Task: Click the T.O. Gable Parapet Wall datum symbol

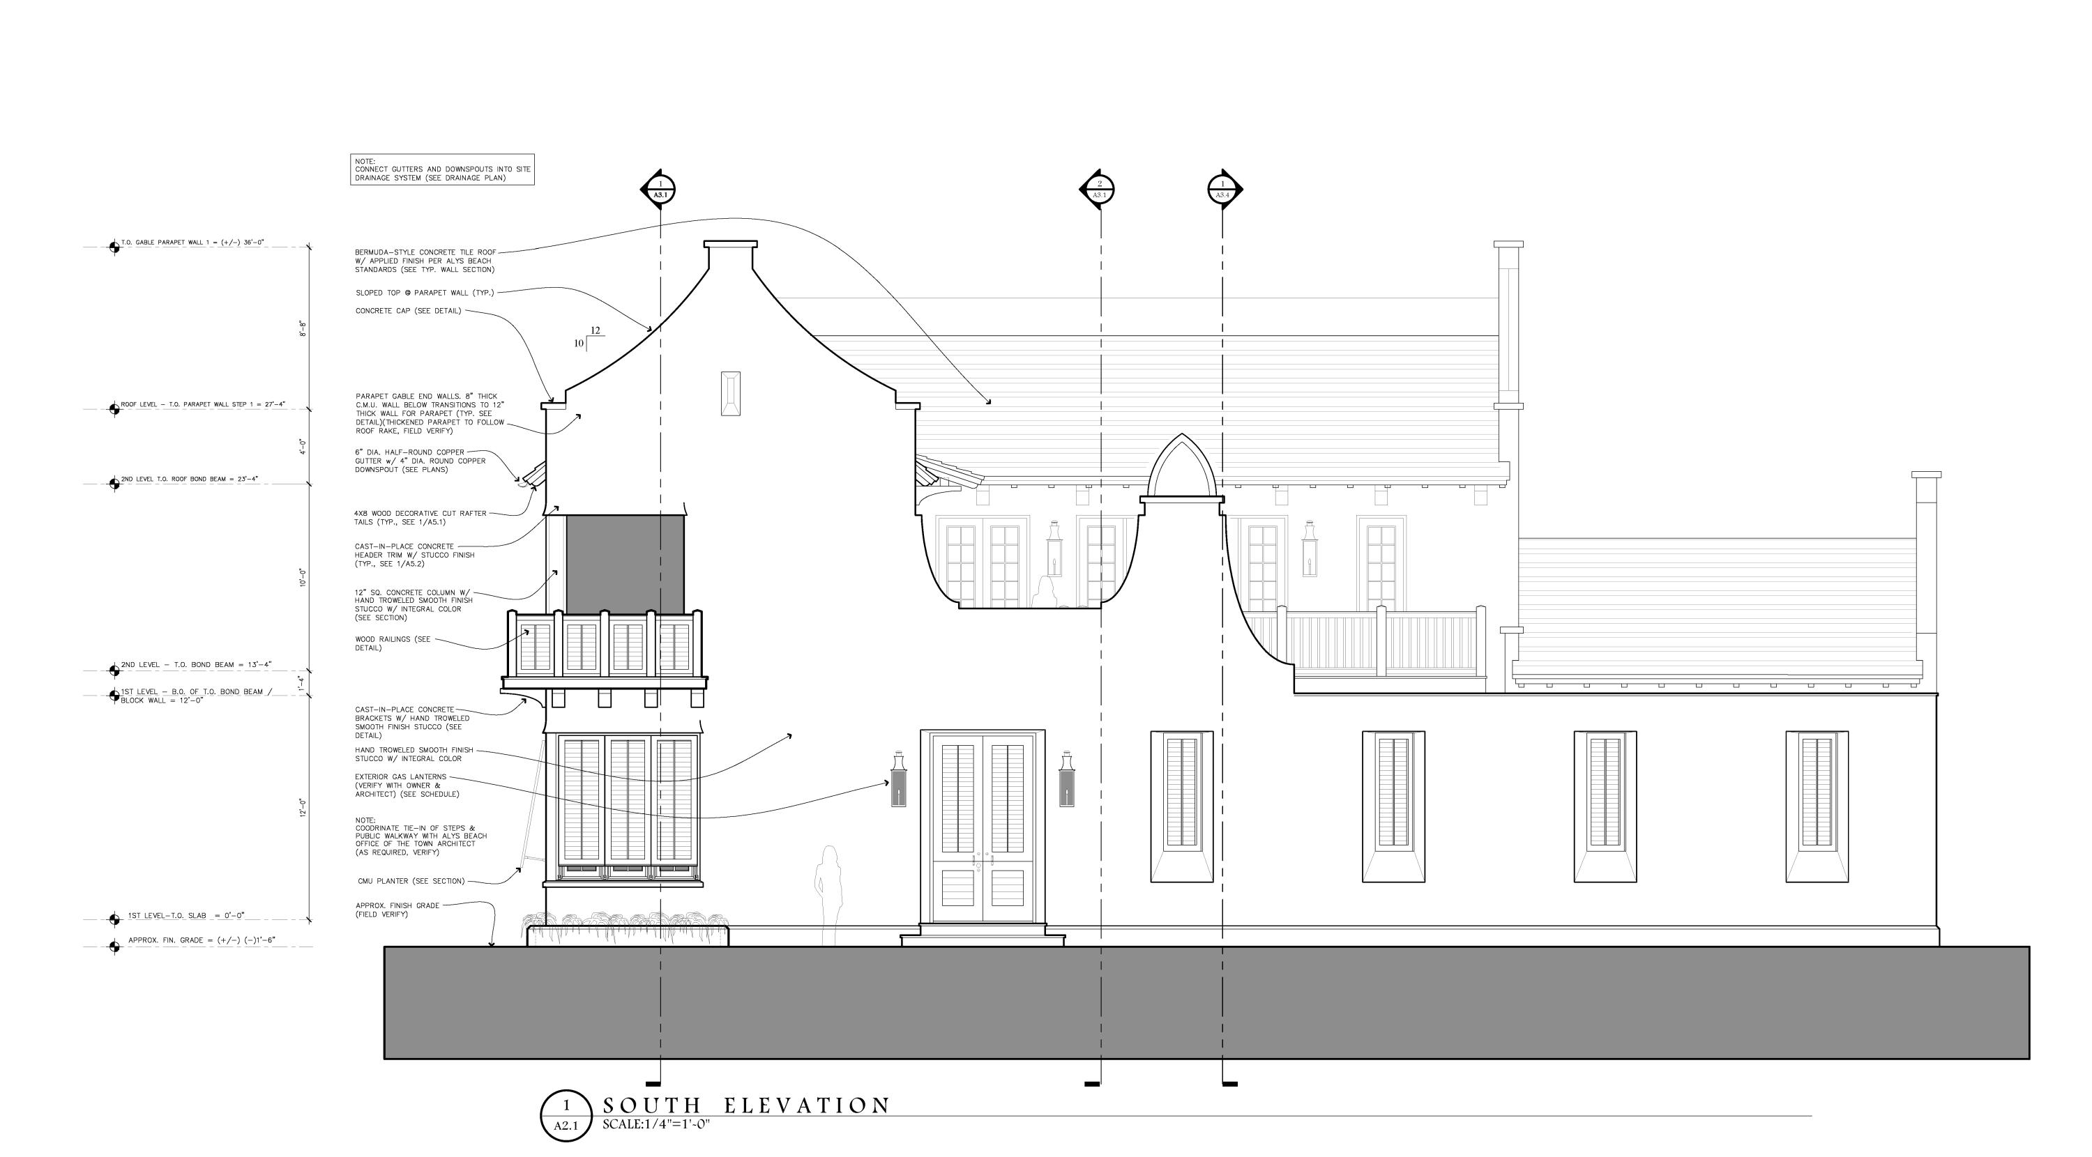Action: tap(114, 246)
